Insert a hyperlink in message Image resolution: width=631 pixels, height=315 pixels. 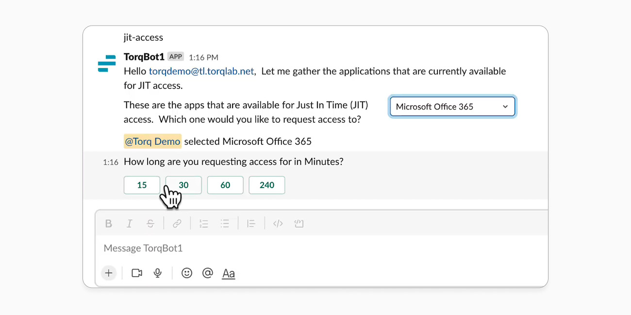(x=177, y=223)
